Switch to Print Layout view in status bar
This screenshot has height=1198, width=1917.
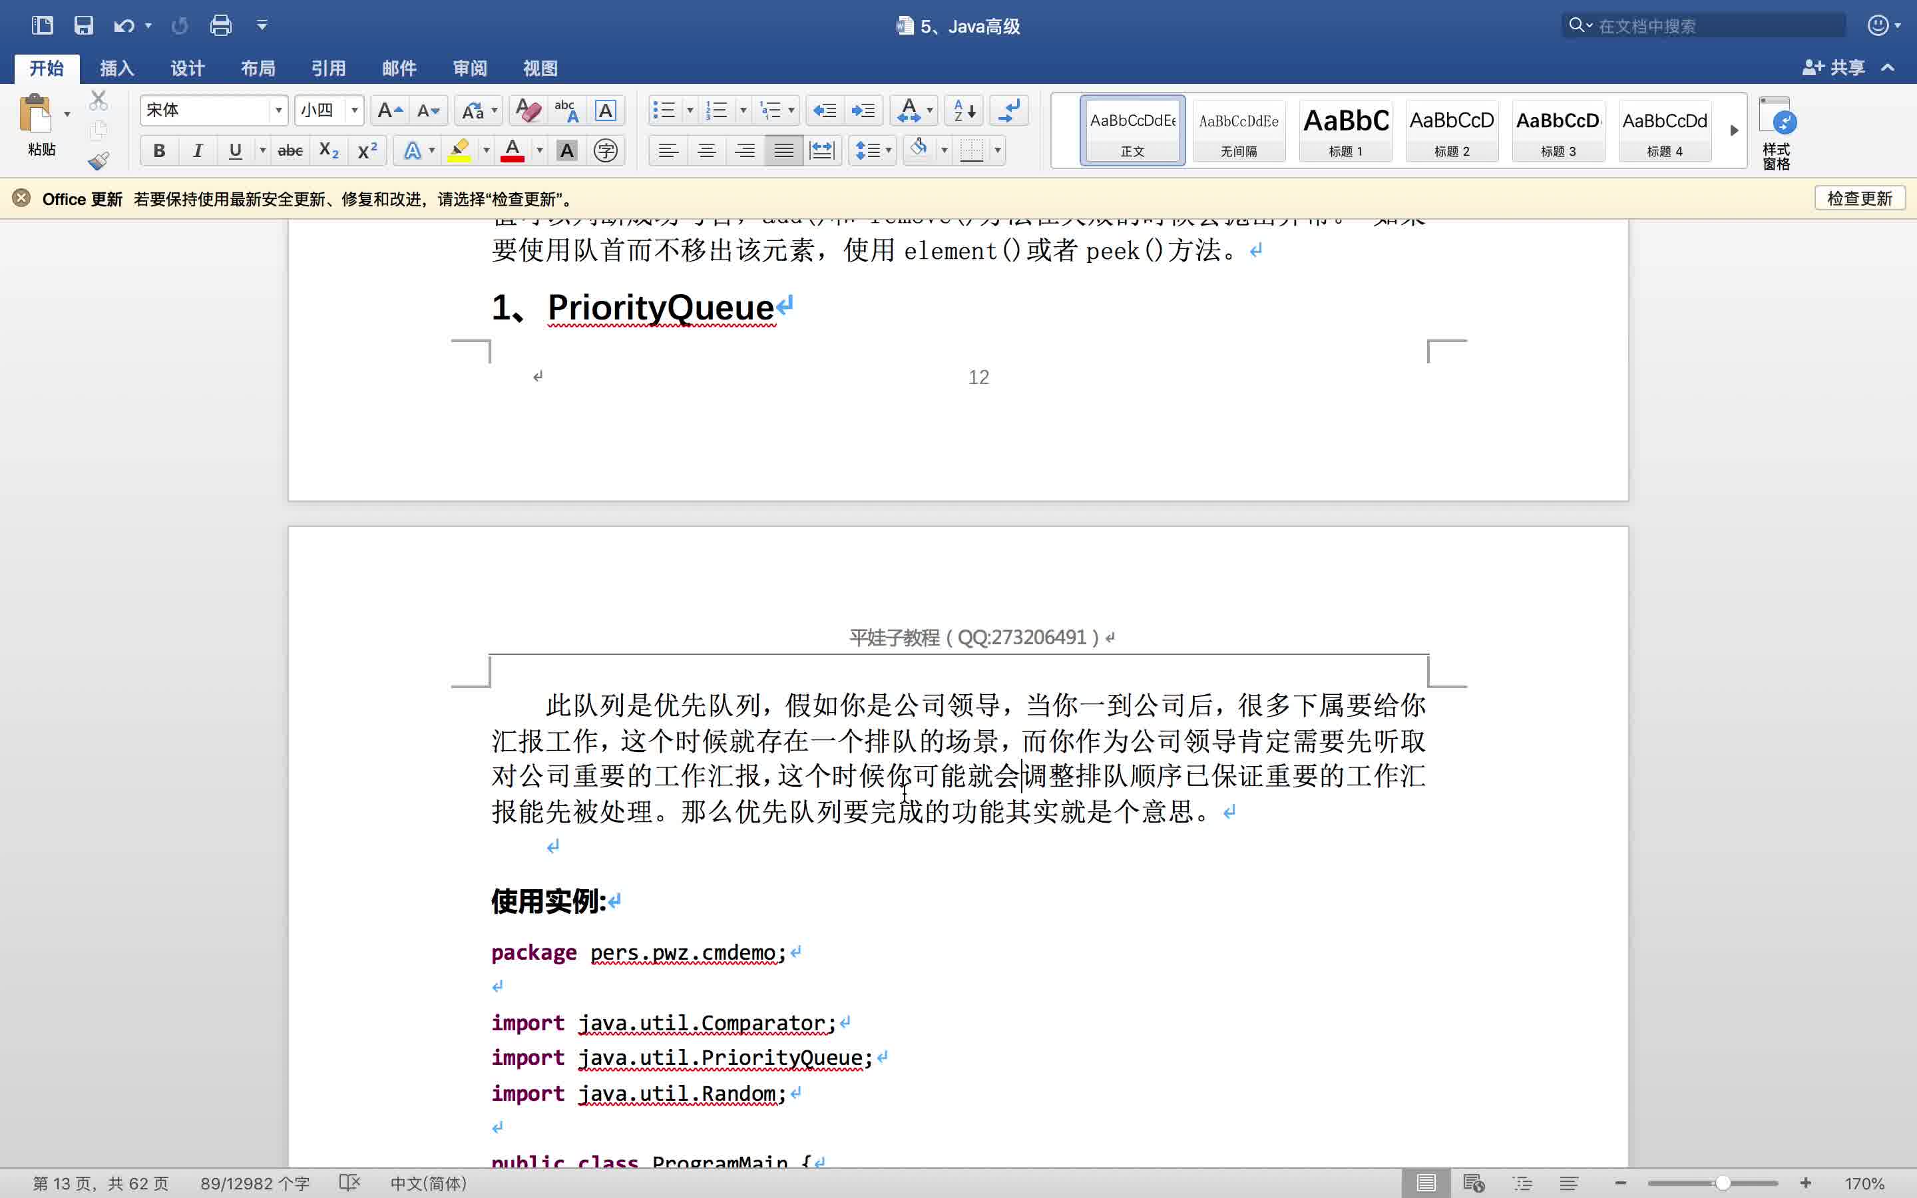tap(1426, 1183)
